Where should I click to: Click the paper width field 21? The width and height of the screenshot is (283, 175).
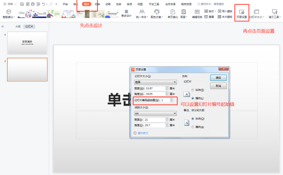(155, 120)
